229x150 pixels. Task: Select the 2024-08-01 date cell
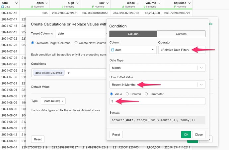coord(9,90)
